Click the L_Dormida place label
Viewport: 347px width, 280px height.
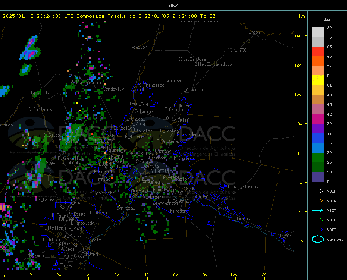[241, 219]
